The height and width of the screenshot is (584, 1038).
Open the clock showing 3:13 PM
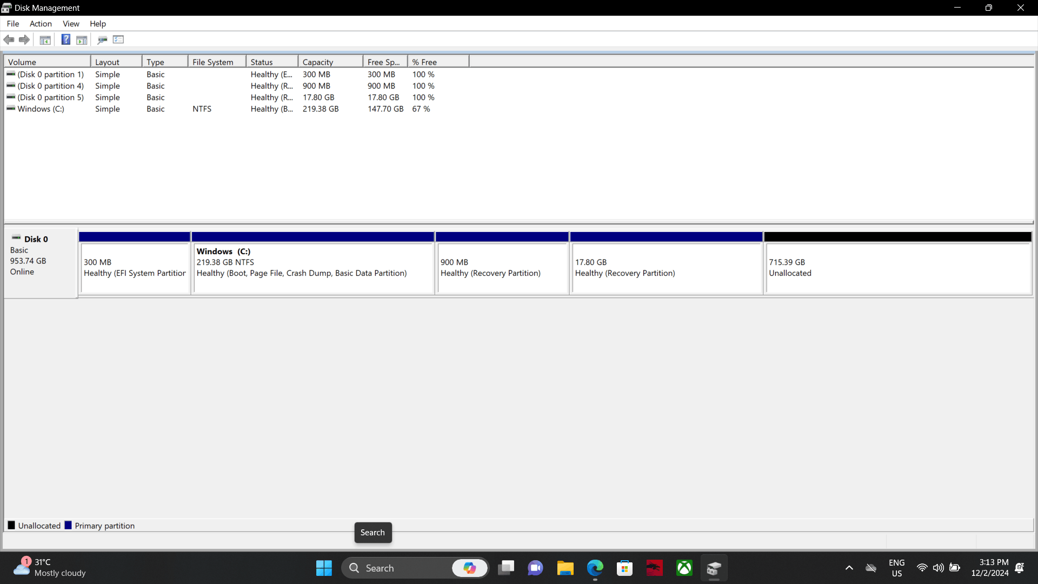click(989, 568)
